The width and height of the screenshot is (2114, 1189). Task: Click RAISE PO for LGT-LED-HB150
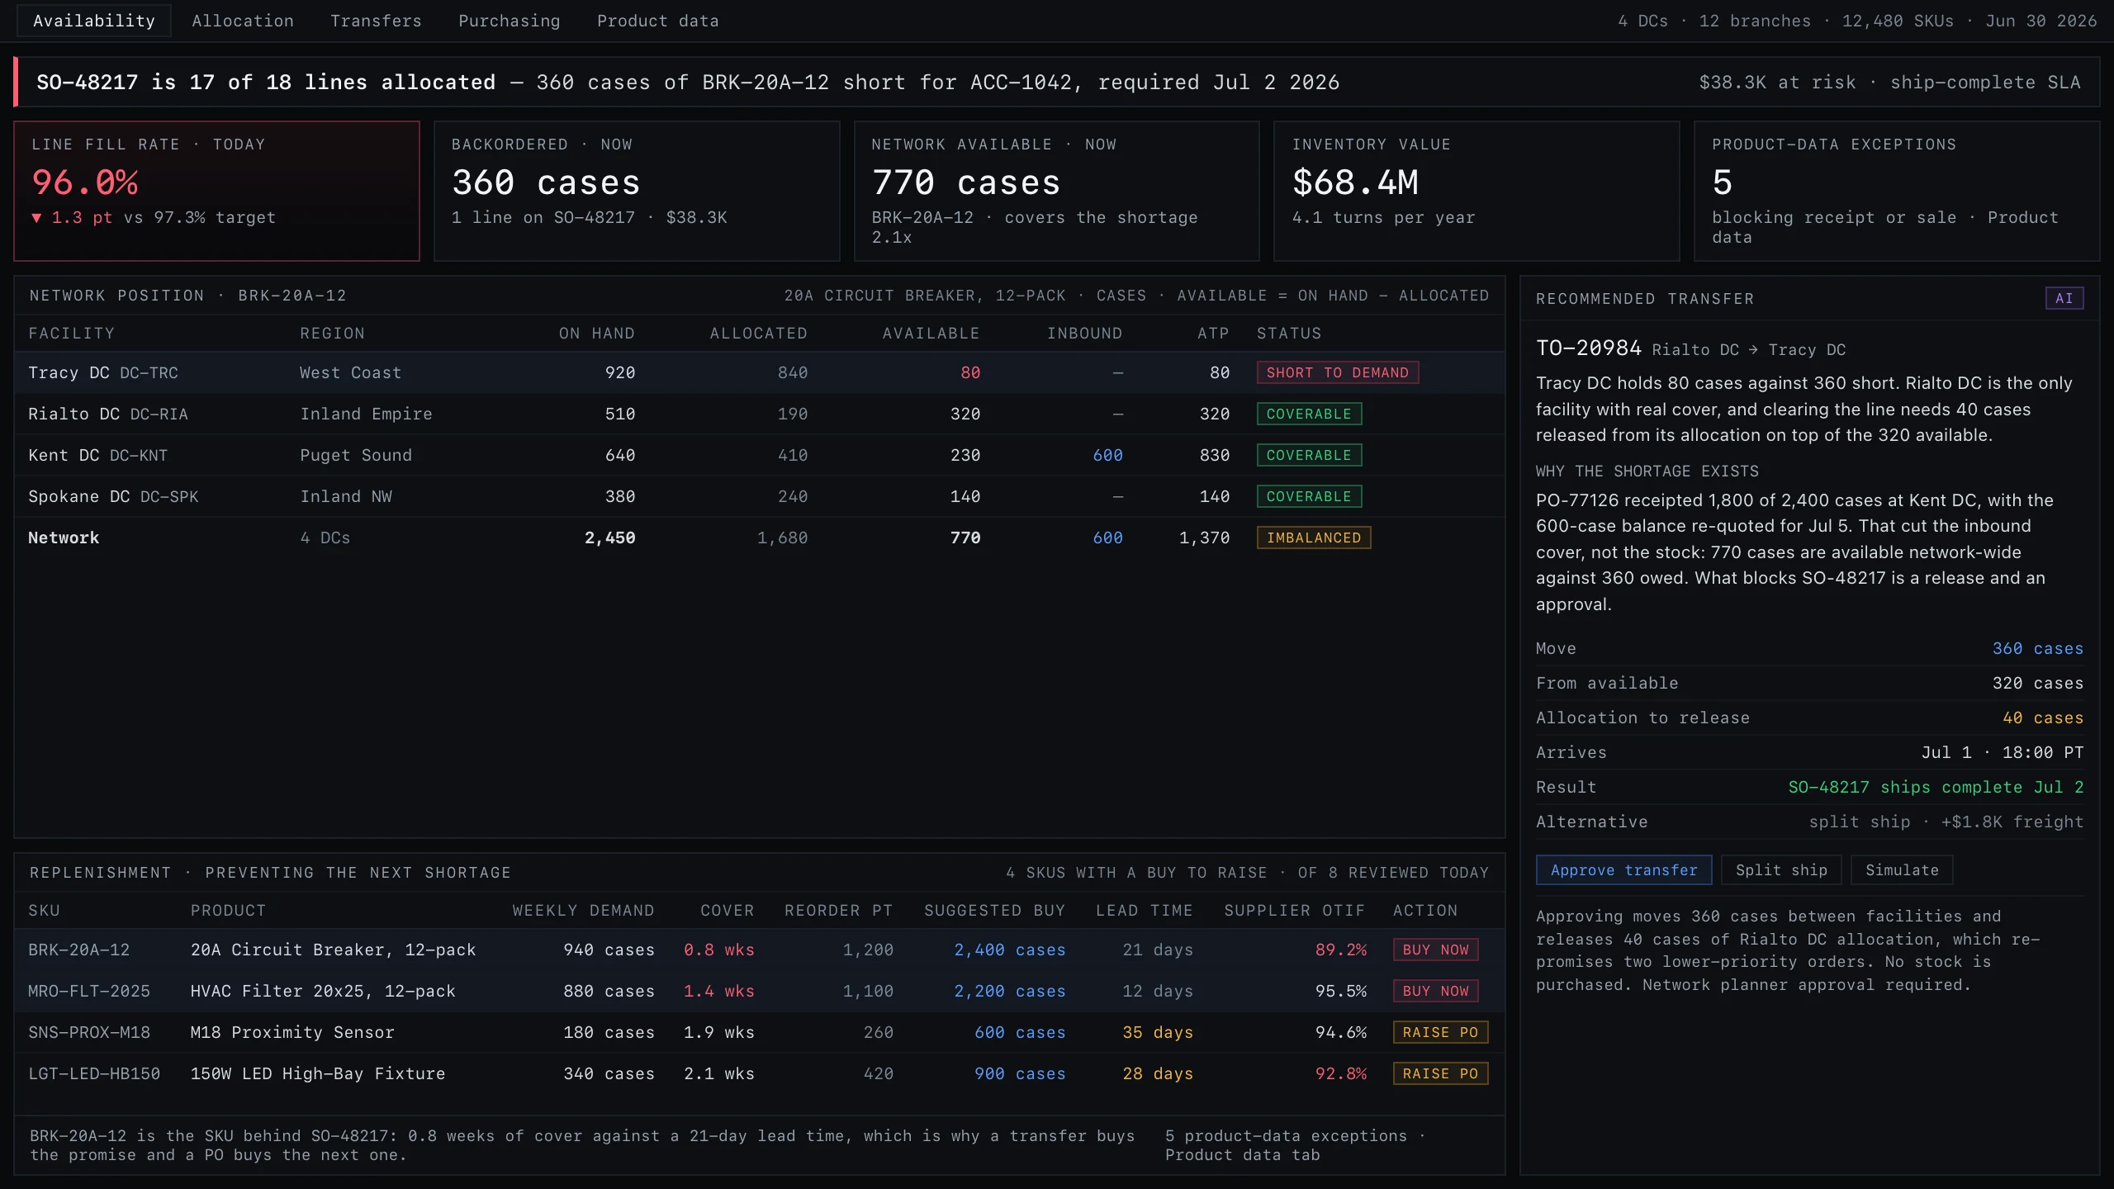1440,1073
